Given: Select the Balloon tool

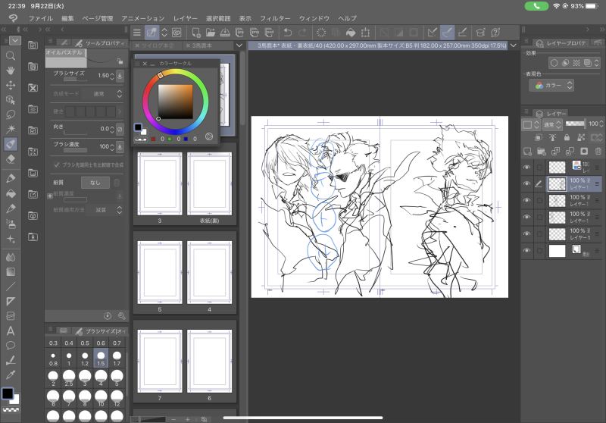Looking at the screenshot, I should [11, 345].
